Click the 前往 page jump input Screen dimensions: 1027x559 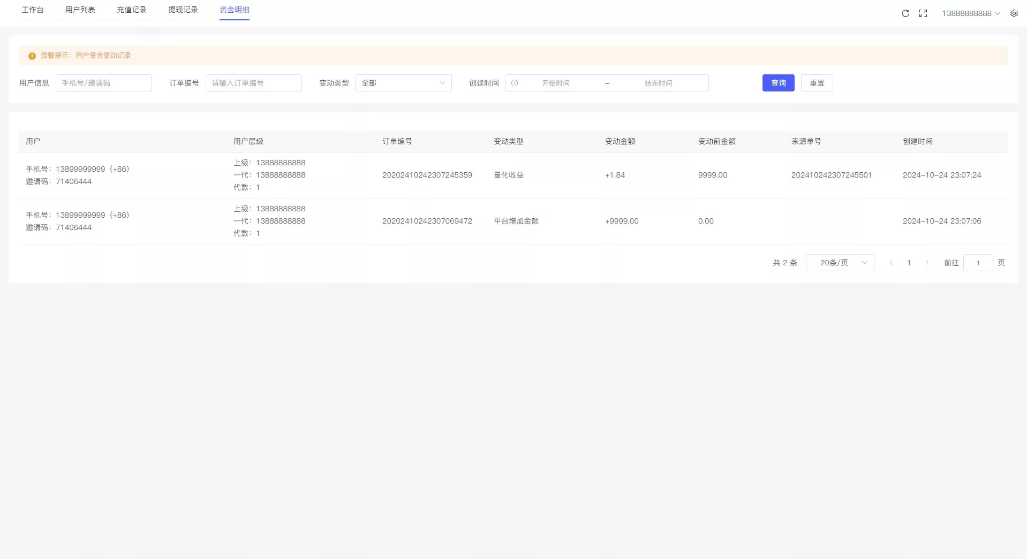978,263
